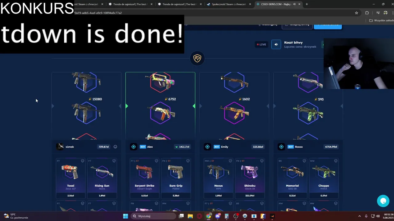Bookmark this page with the star icon
The image size is (394, 221).
[x=356, y=13]
